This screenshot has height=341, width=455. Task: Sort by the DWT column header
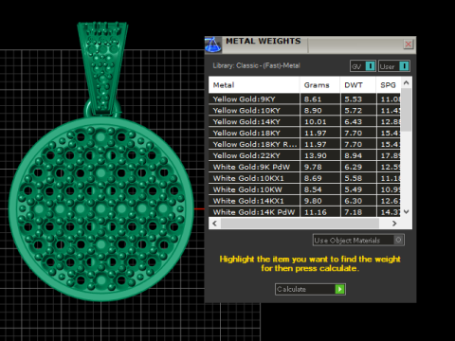(x=358, y=85)
